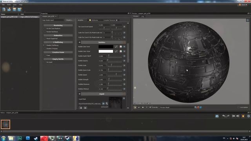The image size is (251, 141).
Task: Click the orange trash icon in History panel
Action: pyautogui.click(x=243, y=116)
